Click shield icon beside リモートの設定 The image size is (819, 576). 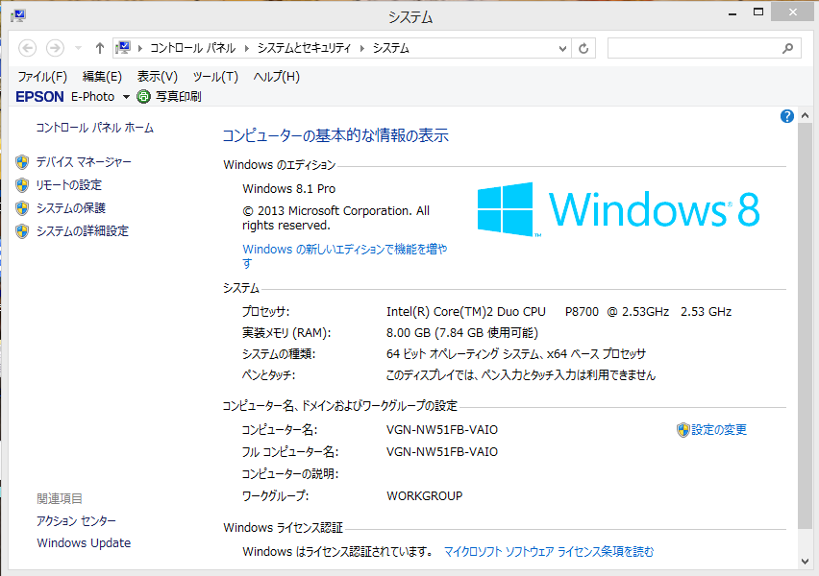(x=22, y=185)
